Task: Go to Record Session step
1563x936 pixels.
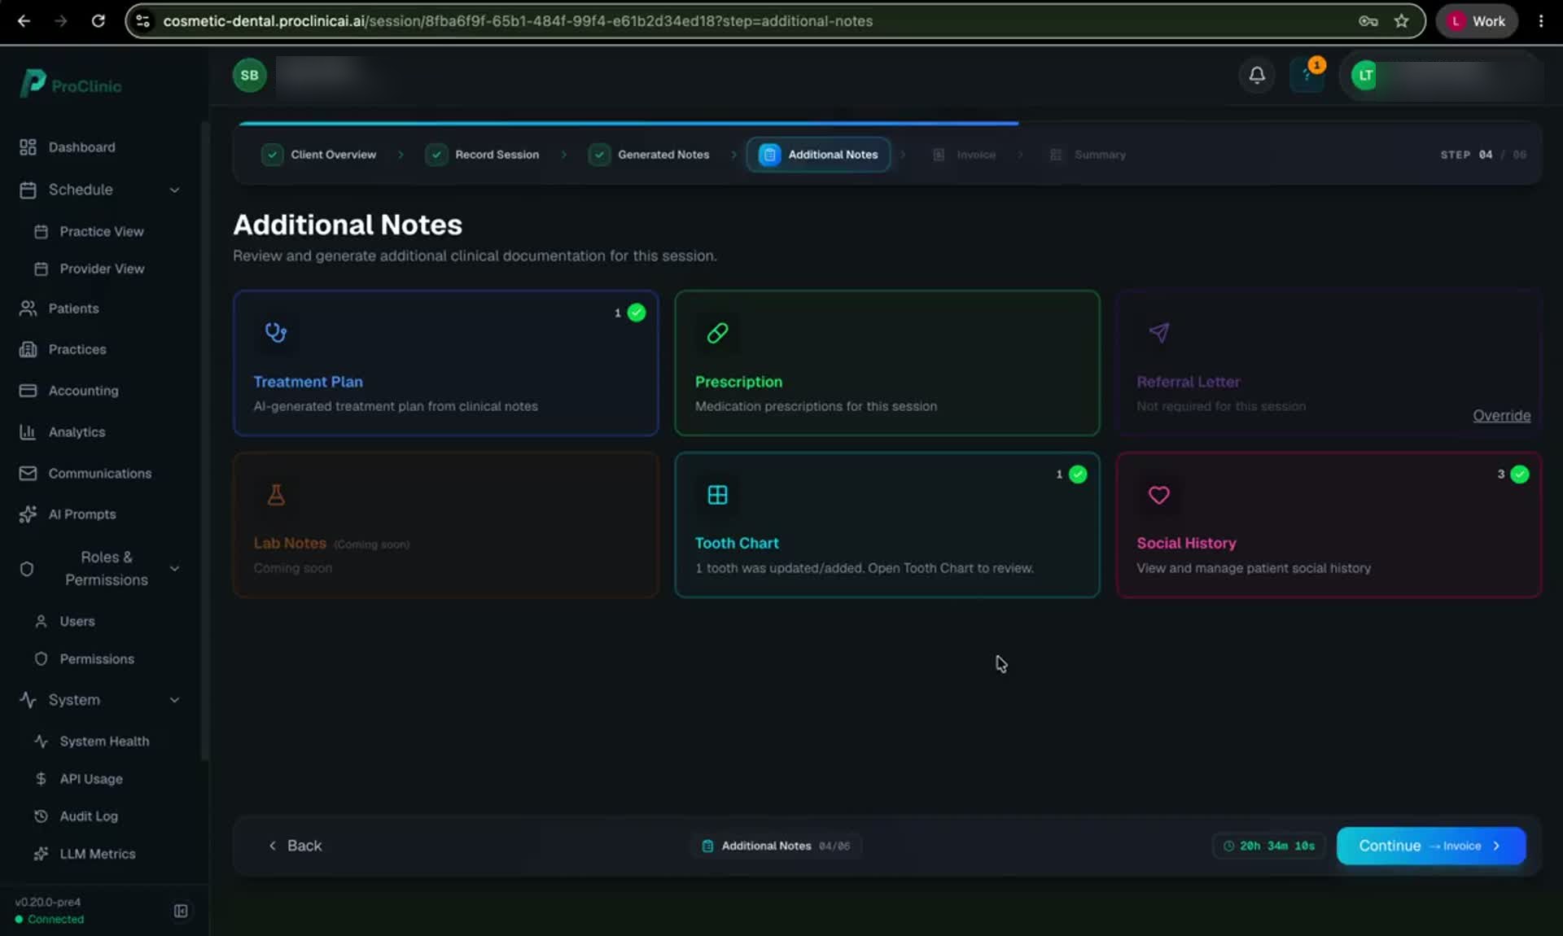Action: (x=483, y=155)
